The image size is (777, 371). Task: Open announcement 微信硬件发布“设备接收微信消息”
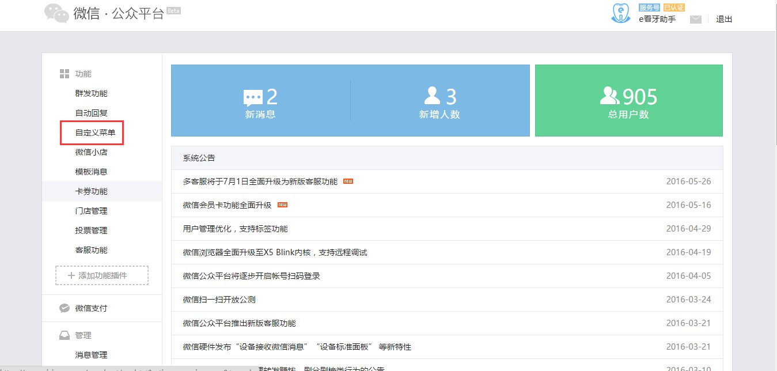(x=297, y=347)
